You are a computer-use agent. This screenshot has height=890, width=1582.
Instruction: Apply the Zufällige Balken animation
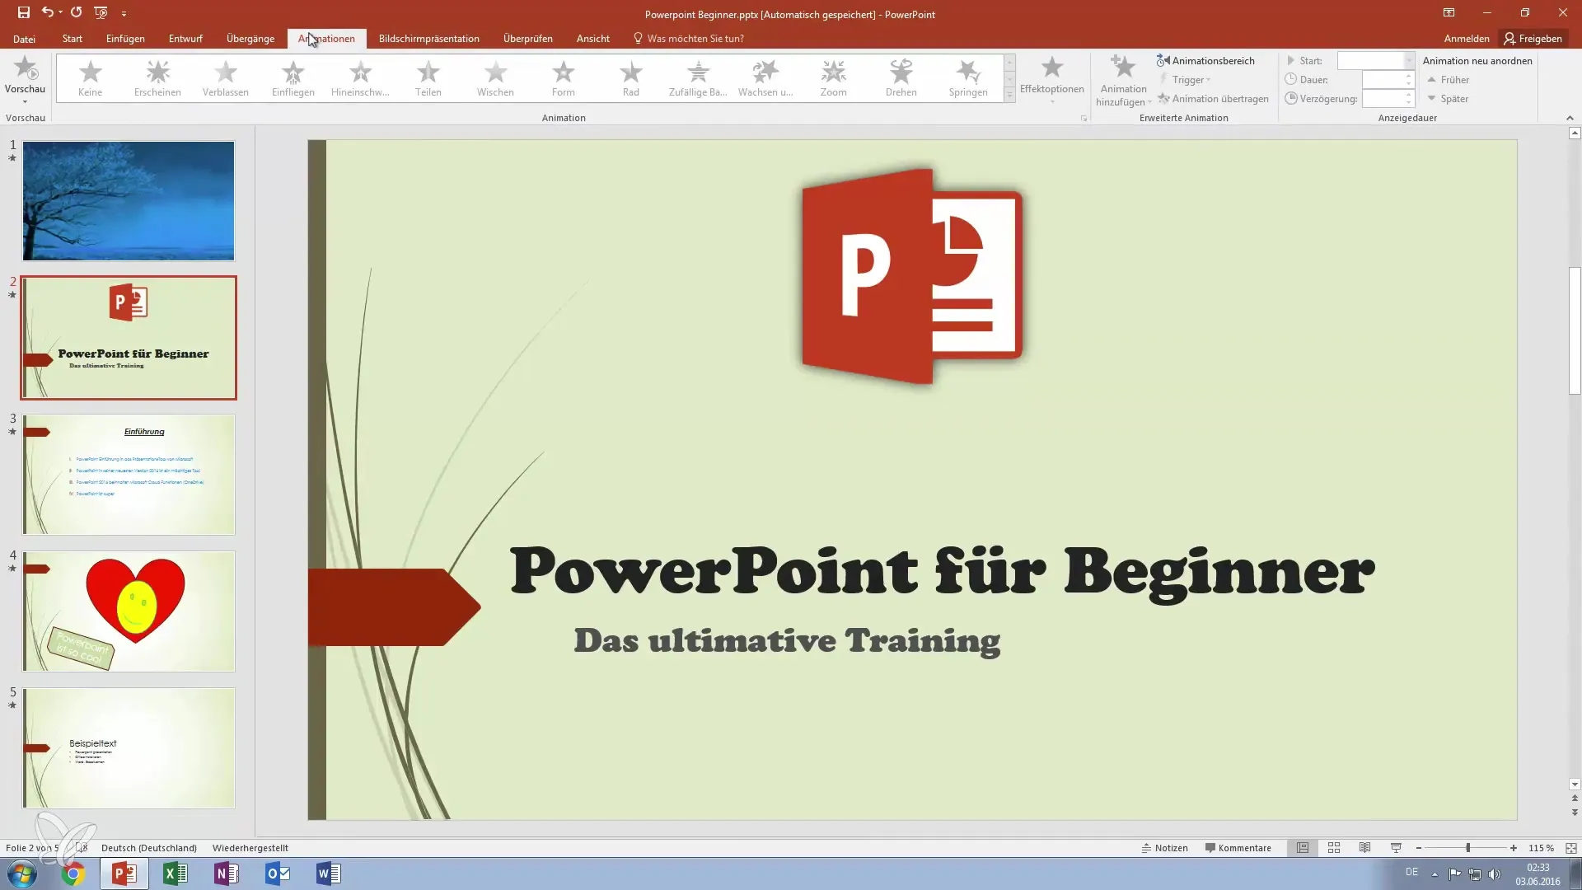tap(698, 78)
